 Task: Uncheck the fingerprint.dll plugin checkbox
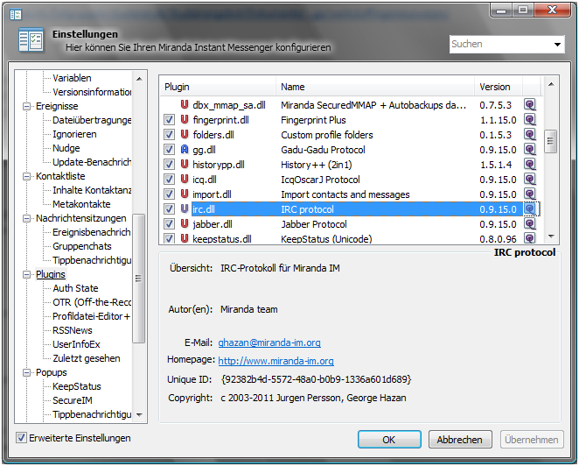pos(169,120)
